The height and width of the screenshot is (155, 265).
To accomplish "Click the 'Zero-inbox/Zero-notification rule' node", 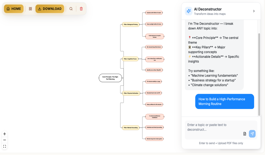I will pyautogui.click(x=155, y=59).
